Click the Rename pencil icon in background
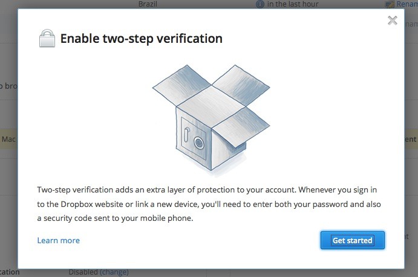The image size is (418, 277). (389, 4)
